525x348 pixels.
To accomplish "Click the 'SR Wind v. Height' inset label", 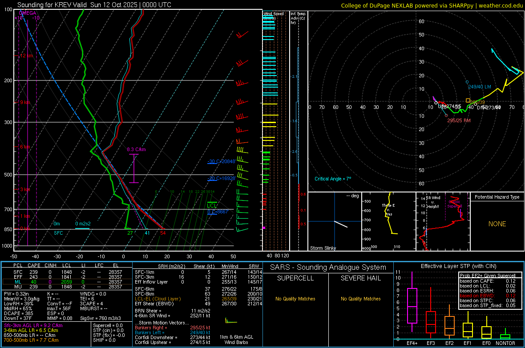I will (x=433, y=202).
